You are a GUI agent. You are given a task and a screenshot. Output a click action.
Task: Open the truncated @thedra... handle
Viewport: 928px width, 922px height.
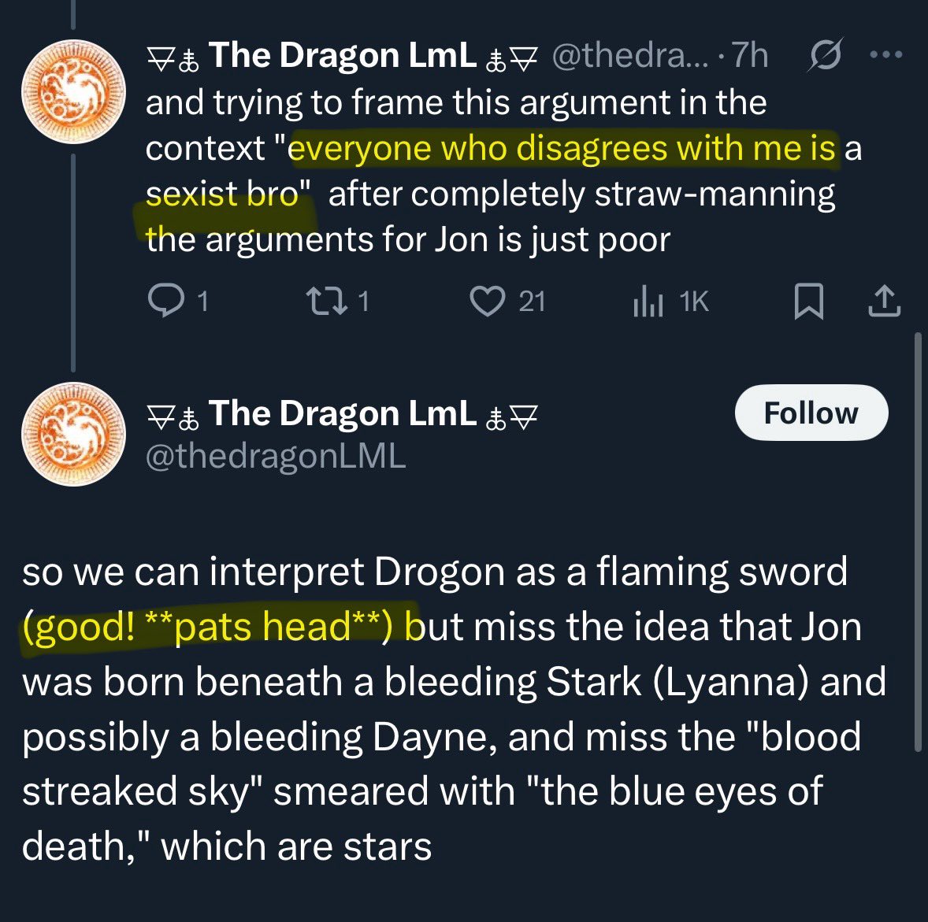pyautogui.click(x=629, y=56)
